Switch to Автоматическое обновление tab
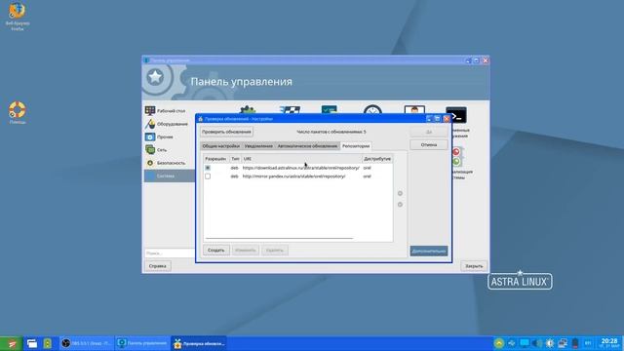 307,146
